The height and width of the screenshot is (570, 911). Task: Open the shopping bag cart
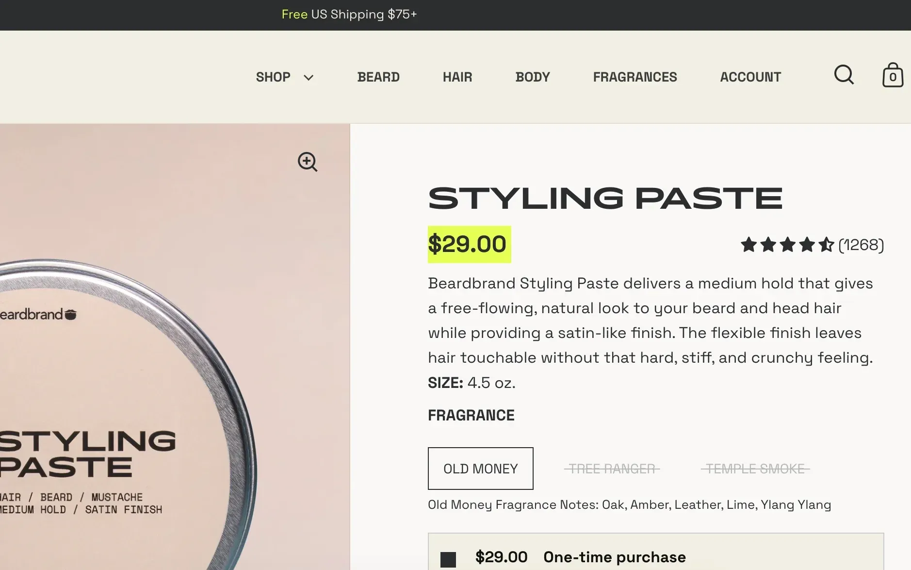tap(893, 75)
